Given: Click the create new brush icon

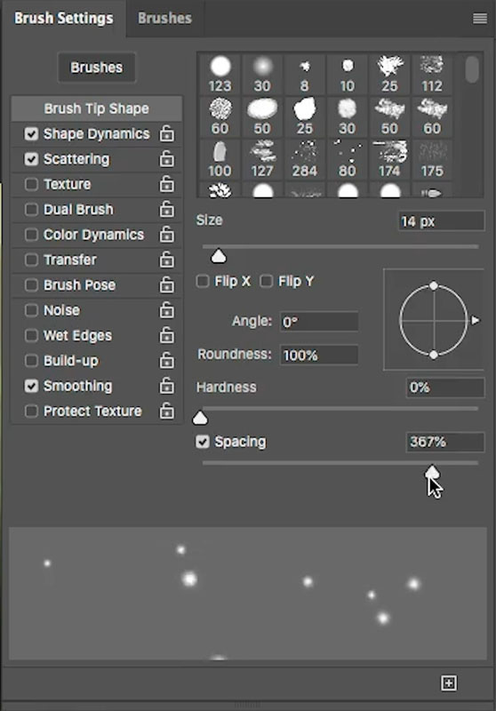Looking at the screenshot, I should [449, 683].
